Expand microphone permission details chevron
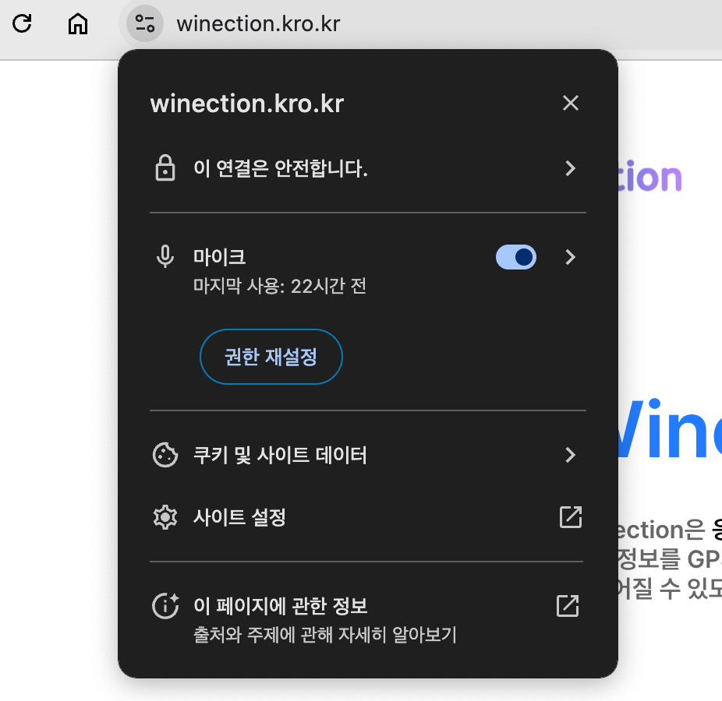 coord(571,257)
